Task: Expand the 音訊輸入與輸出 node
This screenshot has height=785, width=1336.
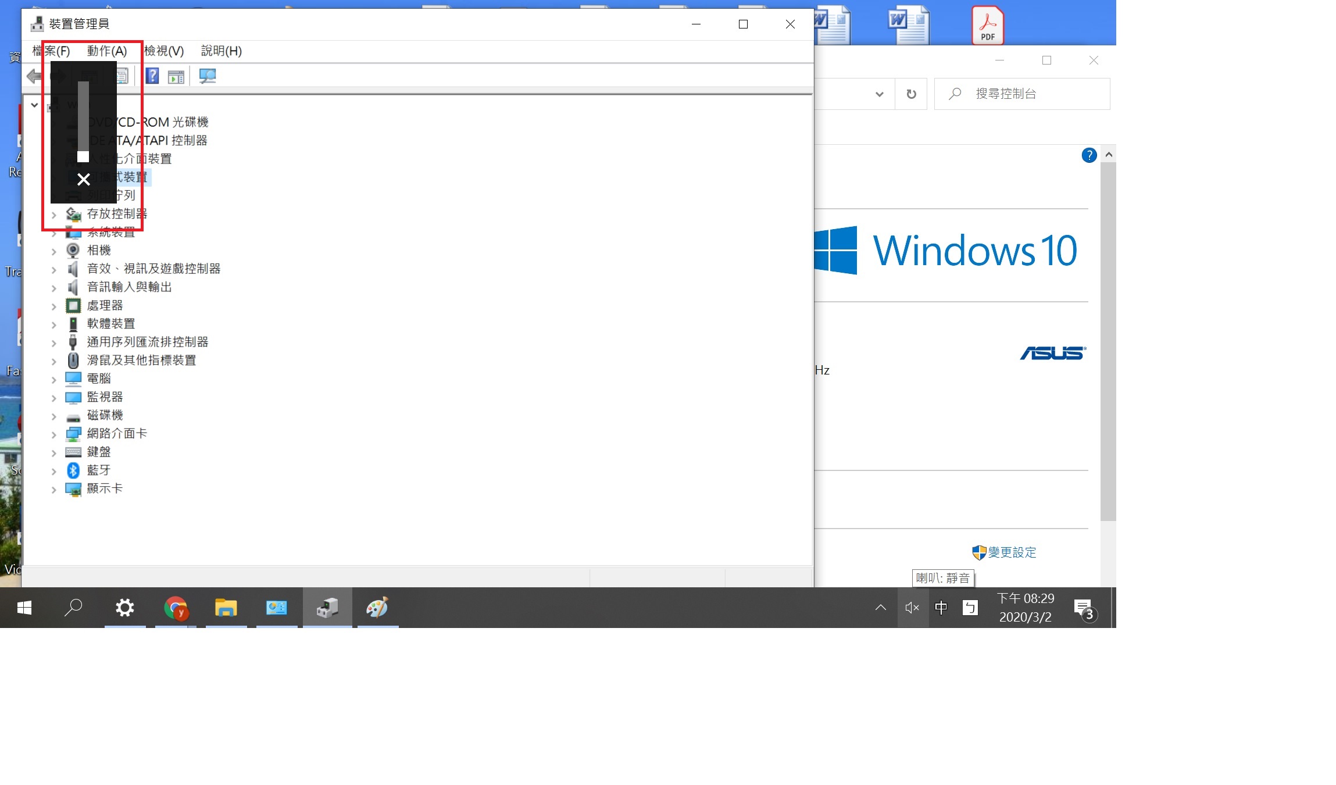Action: 53,288
